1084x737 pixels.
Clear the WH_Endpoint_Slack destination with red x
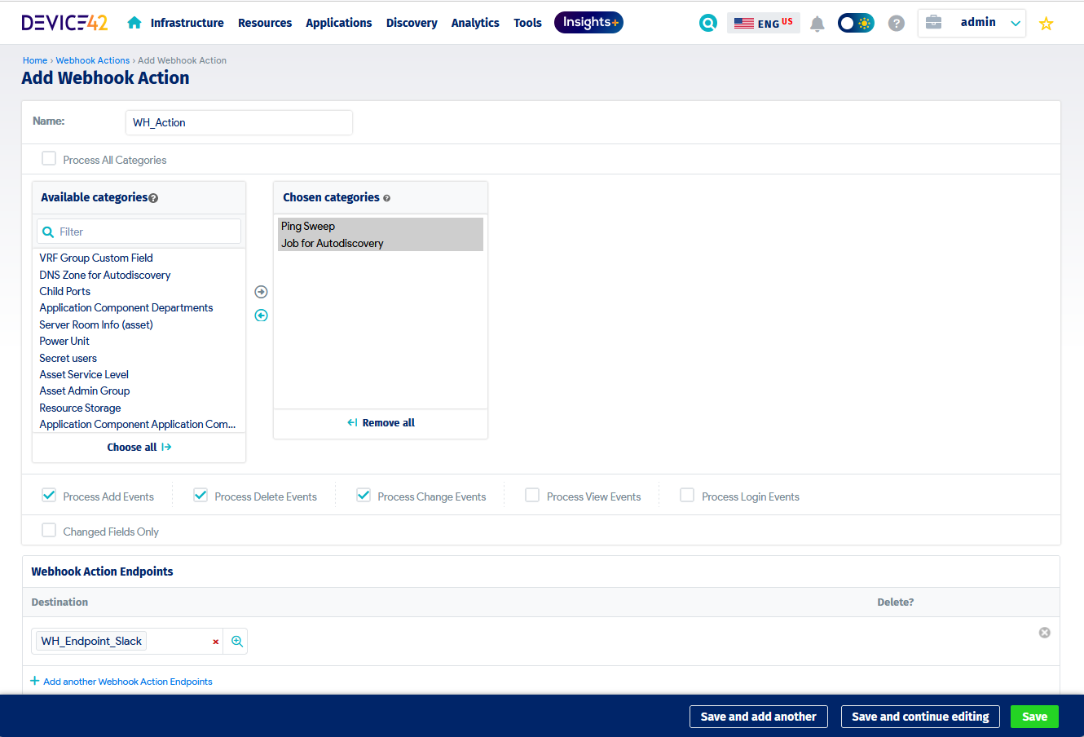coord(215,642)
